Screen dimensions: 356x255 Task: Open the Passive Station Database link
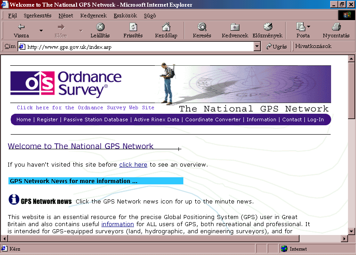point(96,120)
